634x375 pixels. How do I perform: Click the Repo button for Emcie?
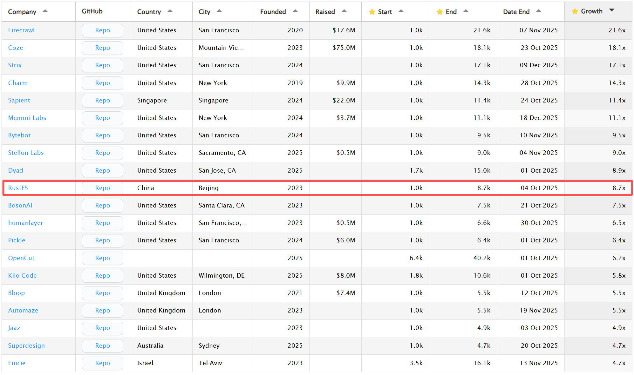[102, 363]
